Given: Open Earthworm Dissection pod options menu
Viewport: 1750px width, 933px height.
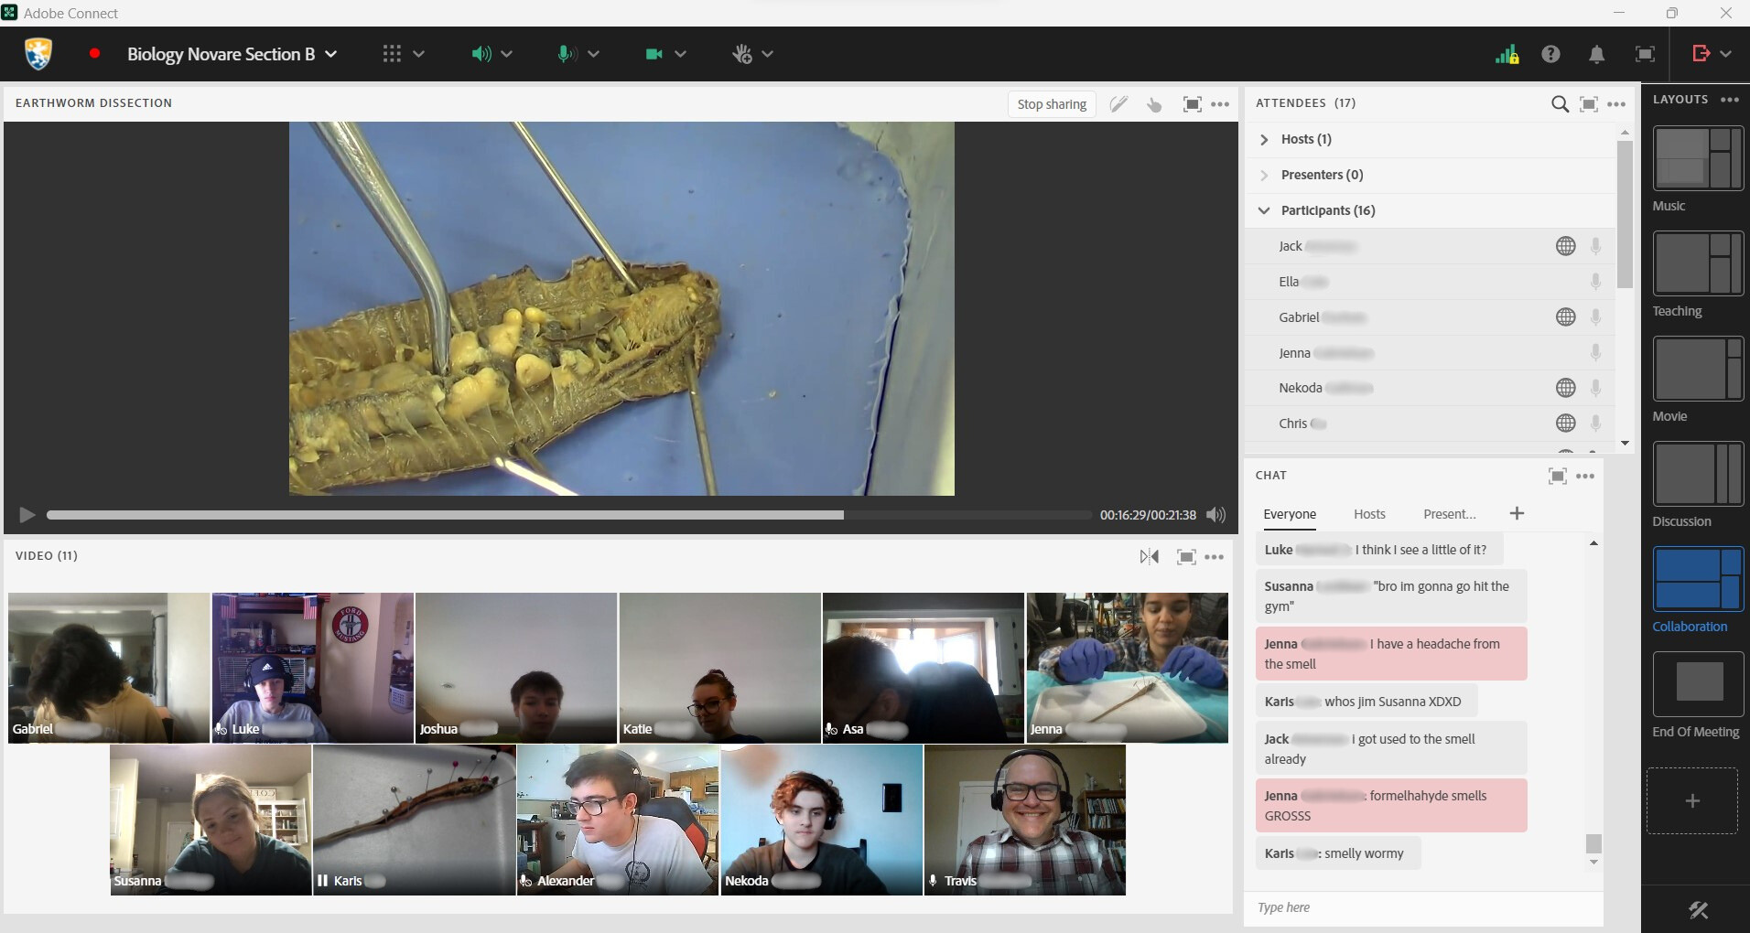Looking at the screenshot, I should click(1220, 104).
